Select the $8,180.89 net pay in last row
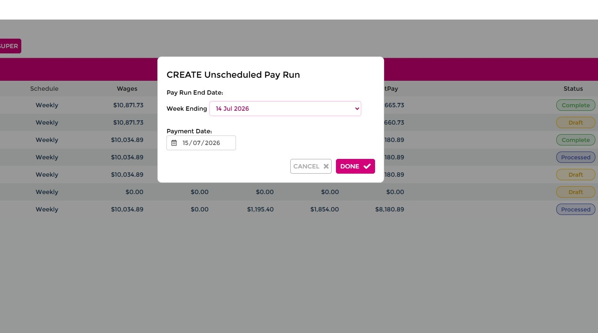598x333 pixels. (x=389, y=209)
